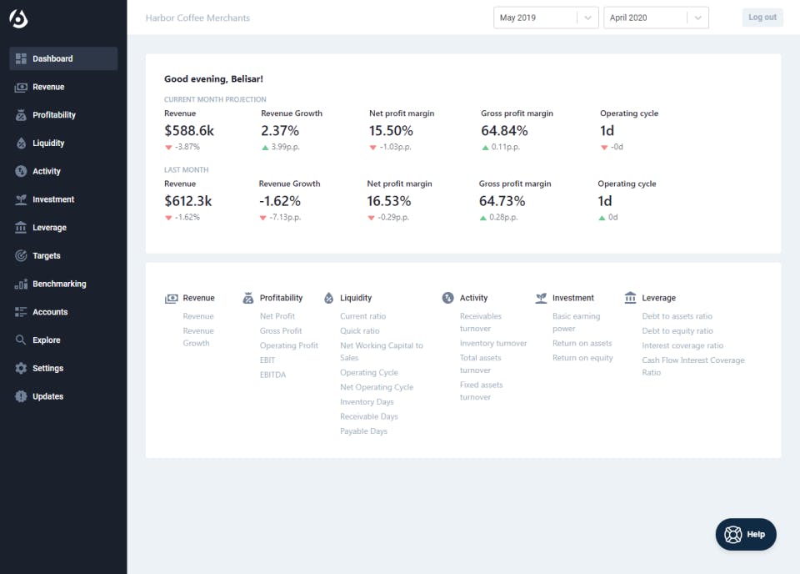Click the Targets bullseye icon in sidebar
The image size is (800, 574).
21,255
